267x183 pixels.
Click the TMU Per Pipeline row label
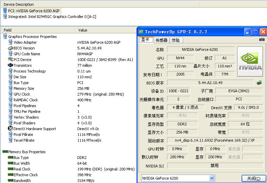click(27, 111)
